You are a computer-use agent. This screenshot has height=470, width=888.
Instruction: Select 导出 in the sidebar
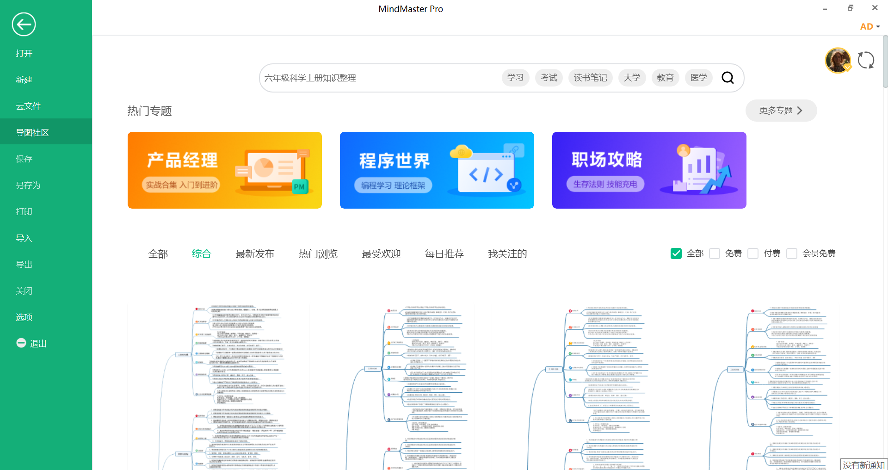[x=24, y=265]
